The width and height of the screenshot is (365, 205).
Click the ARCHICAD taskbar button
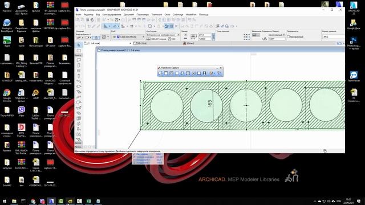click(51, 201)
